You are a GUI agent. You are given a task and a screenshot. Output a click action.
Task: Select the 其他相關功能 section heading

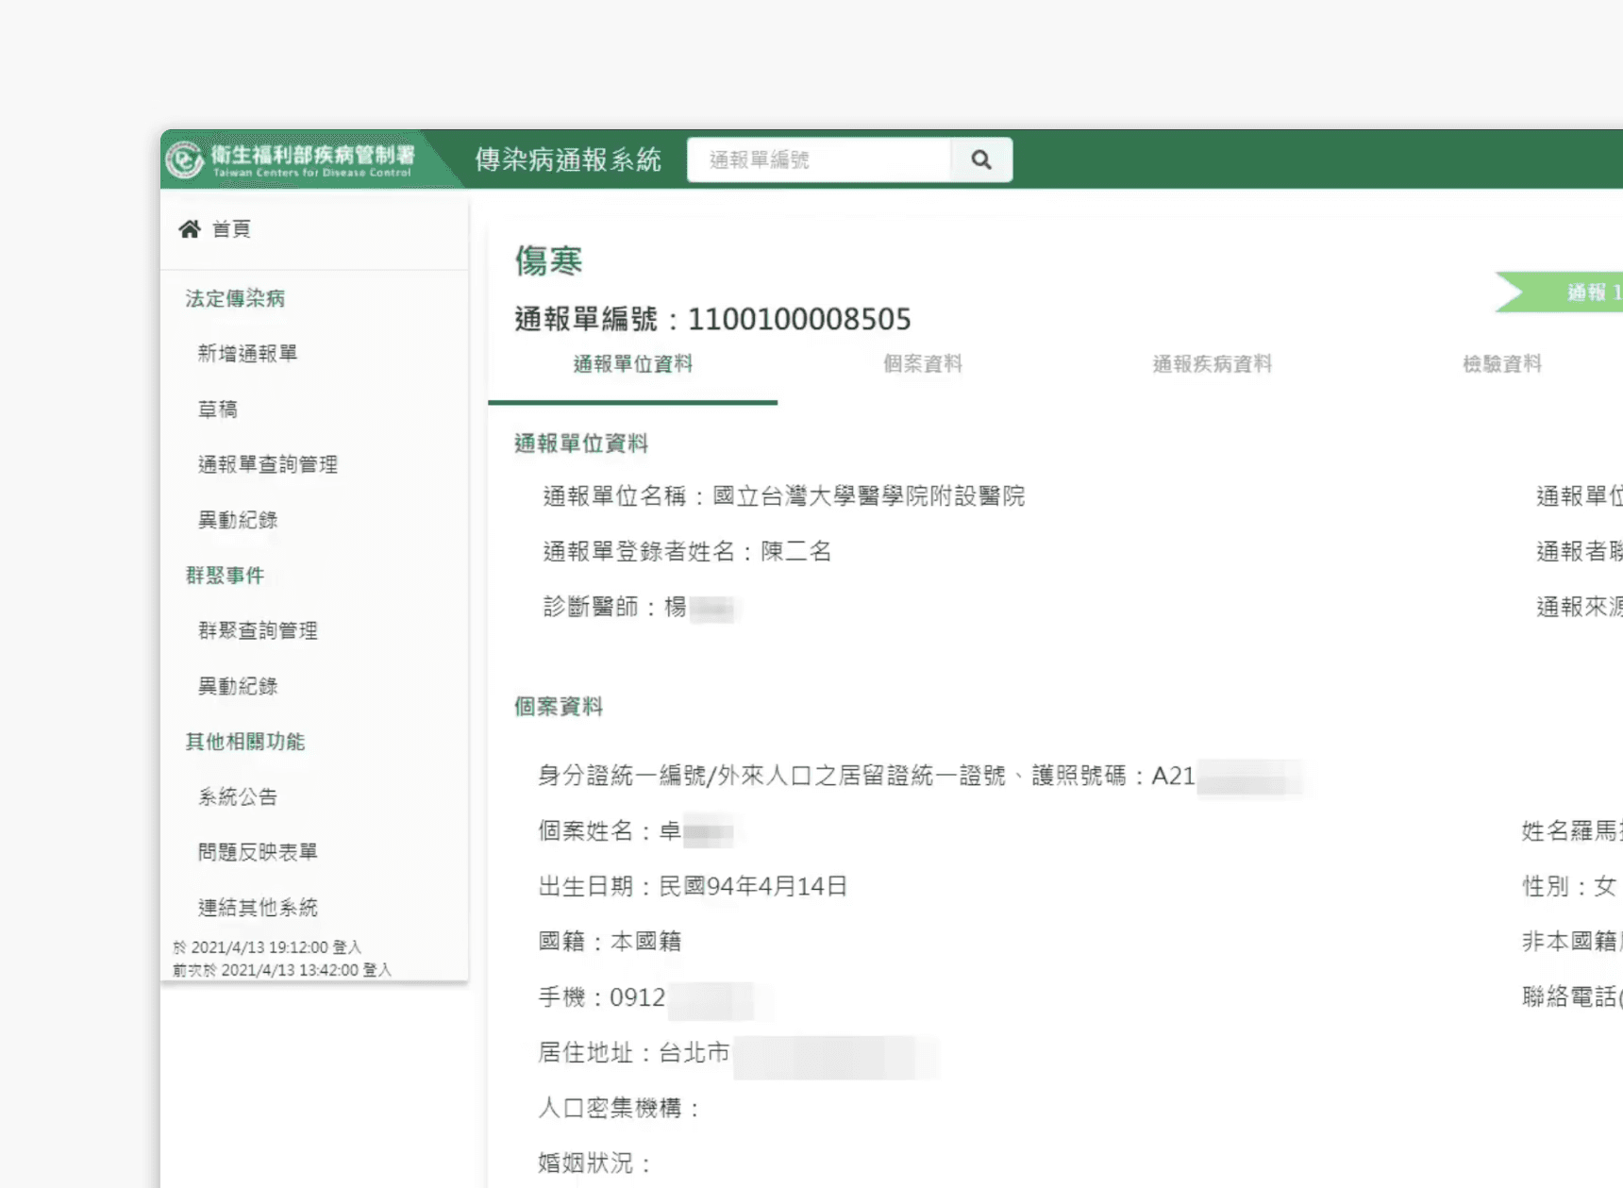[244, 742]
